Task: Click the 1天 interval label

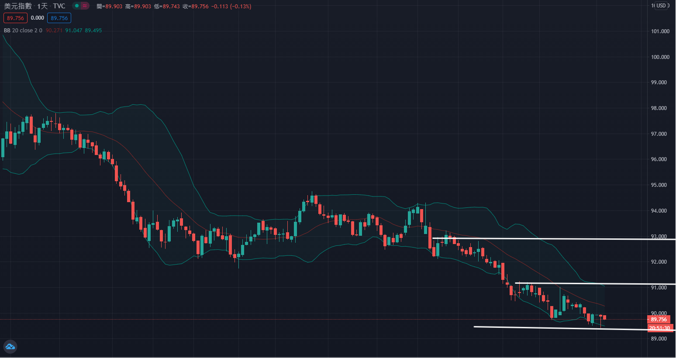Action: click(42, 6)
